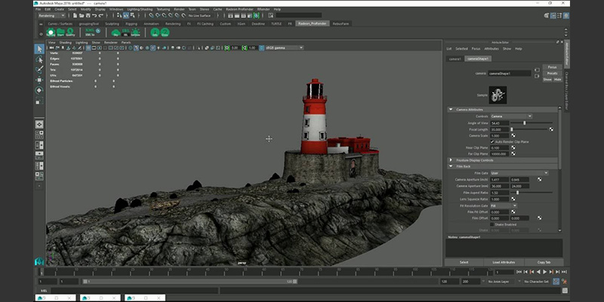Select the arrow Select tool in toolbox
The width and height of the screenshot is (604, 302).
coord(39,49)
